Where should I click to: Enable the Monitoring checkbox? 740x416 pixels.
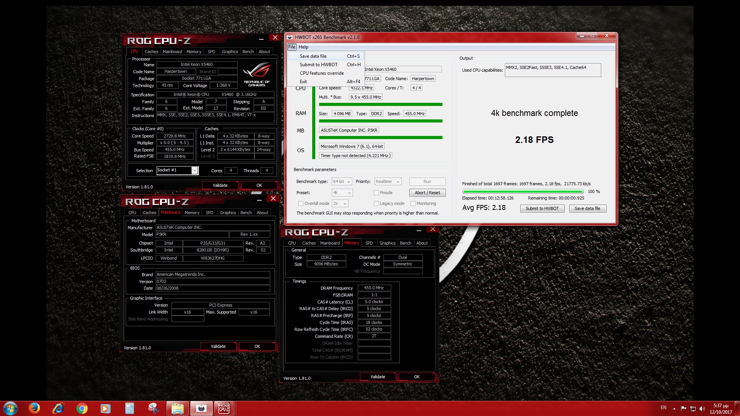[x=413, y=203]
